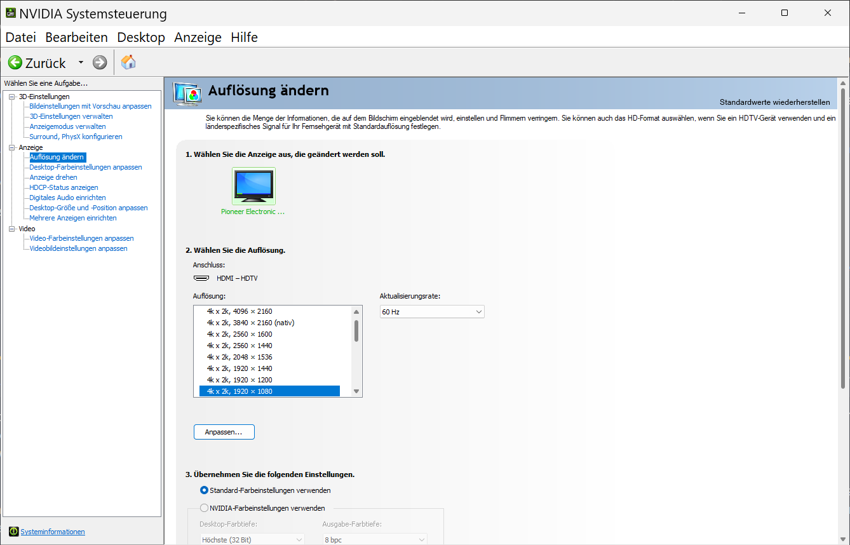The image size is (850, 545).
Task: Click the Systeminformationen icon
Action: [14, 532]
